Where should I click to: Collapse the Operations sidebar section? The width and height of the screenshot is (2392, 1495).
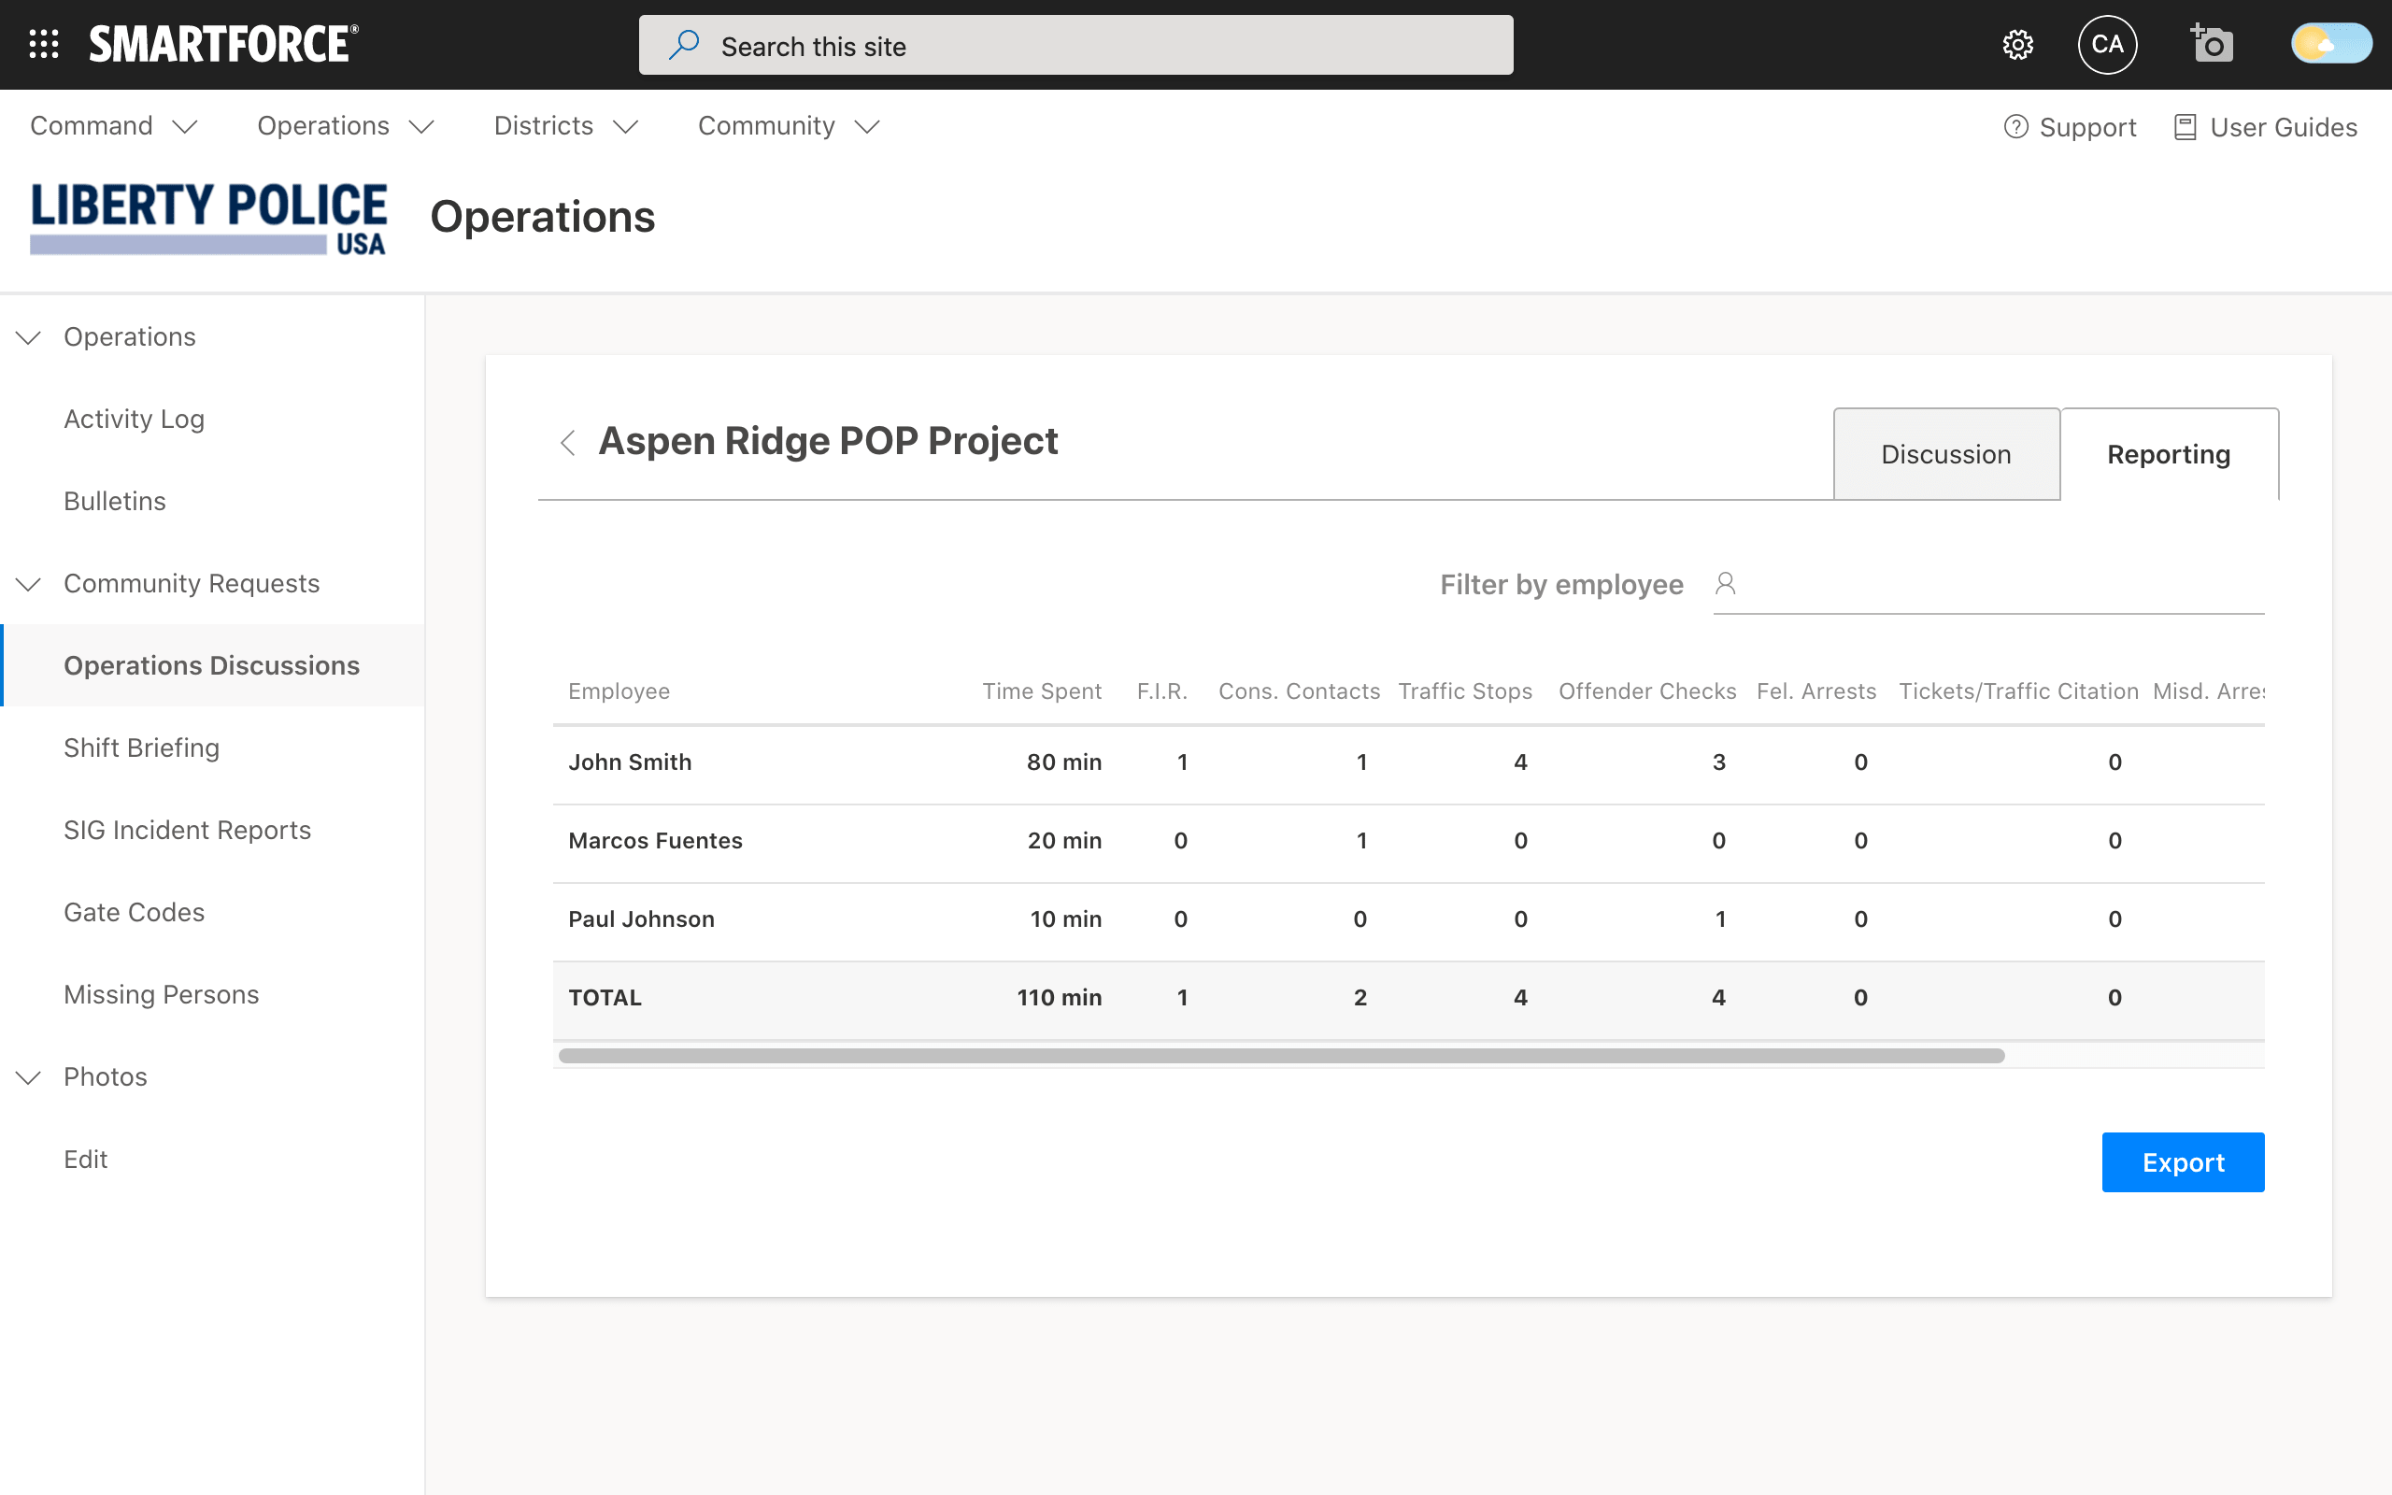click(29, 337)
